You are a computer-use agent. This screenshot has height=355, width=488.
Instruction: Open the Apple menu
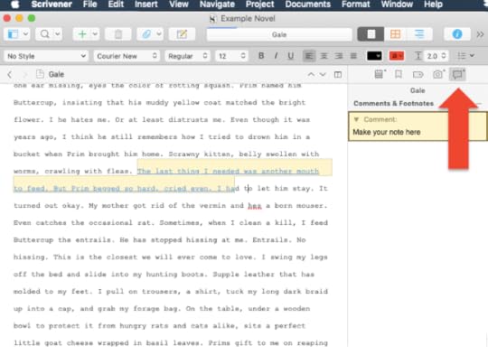tap(15, 5)
